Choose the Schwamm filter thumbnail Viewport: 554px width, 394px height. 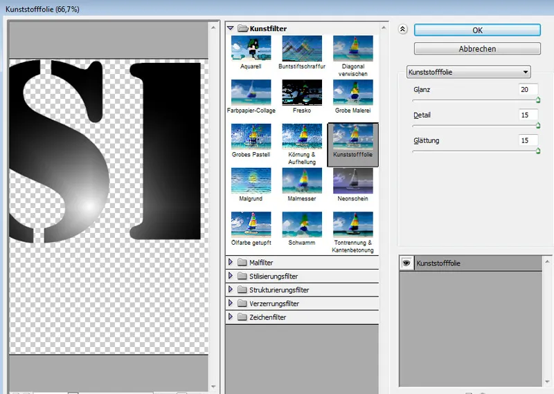302,225
